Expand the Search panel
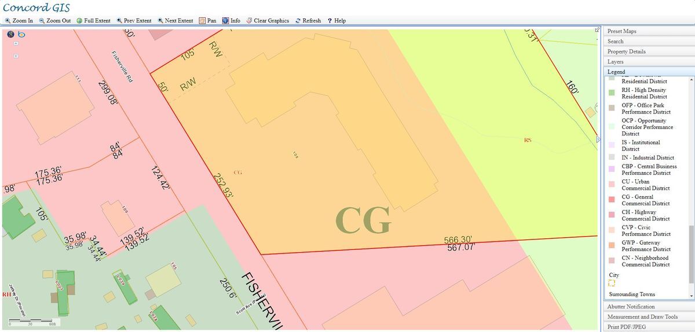The image size is (695, 332). [x=616, y=42]
